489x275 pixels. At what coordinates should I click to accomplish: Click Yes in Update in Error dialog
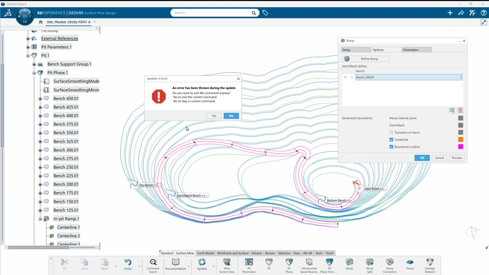[x=214, y=116]
